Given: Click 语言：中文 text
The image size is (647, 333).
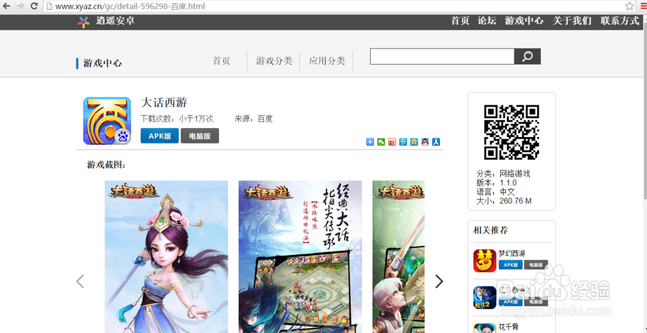Looking at the screenshot, I should coord(496,191).
